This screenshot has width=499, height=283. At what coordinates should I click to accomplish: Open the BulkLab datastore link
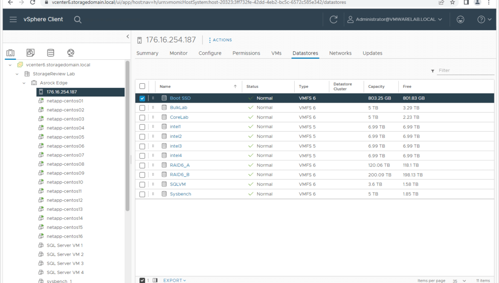click(179, 108)
